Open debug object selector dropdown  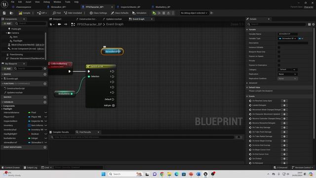point(194,13)
